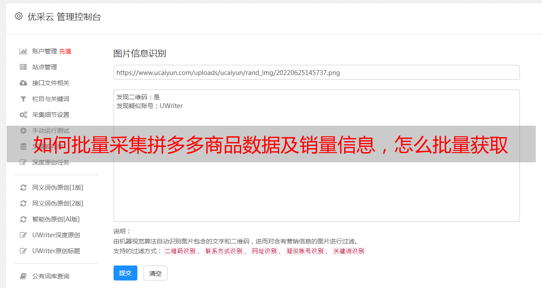Screen dimensions: 542x288
Task: Click the 图片信息识别 page heading
Action: [x=140, y=53]
